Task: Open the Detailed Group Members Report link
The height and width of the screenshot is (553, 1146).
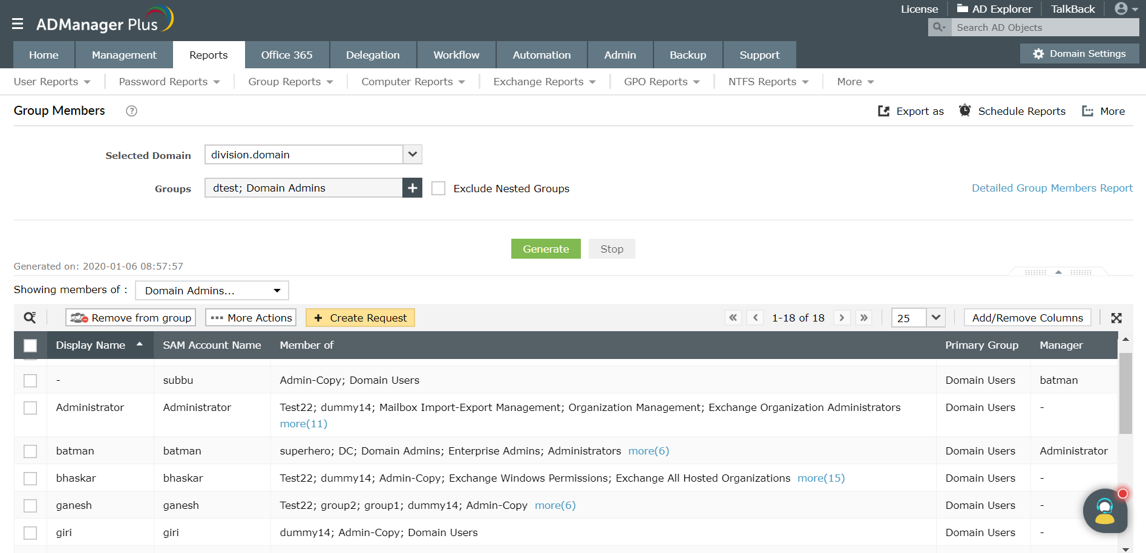Action: (x=1052, y=188)
